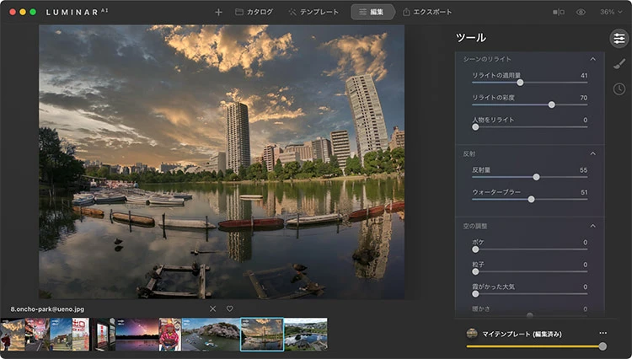The image size is (632, 359).
Task: Toggle the eye preview of original image
Action: click(x=581, y=13)
